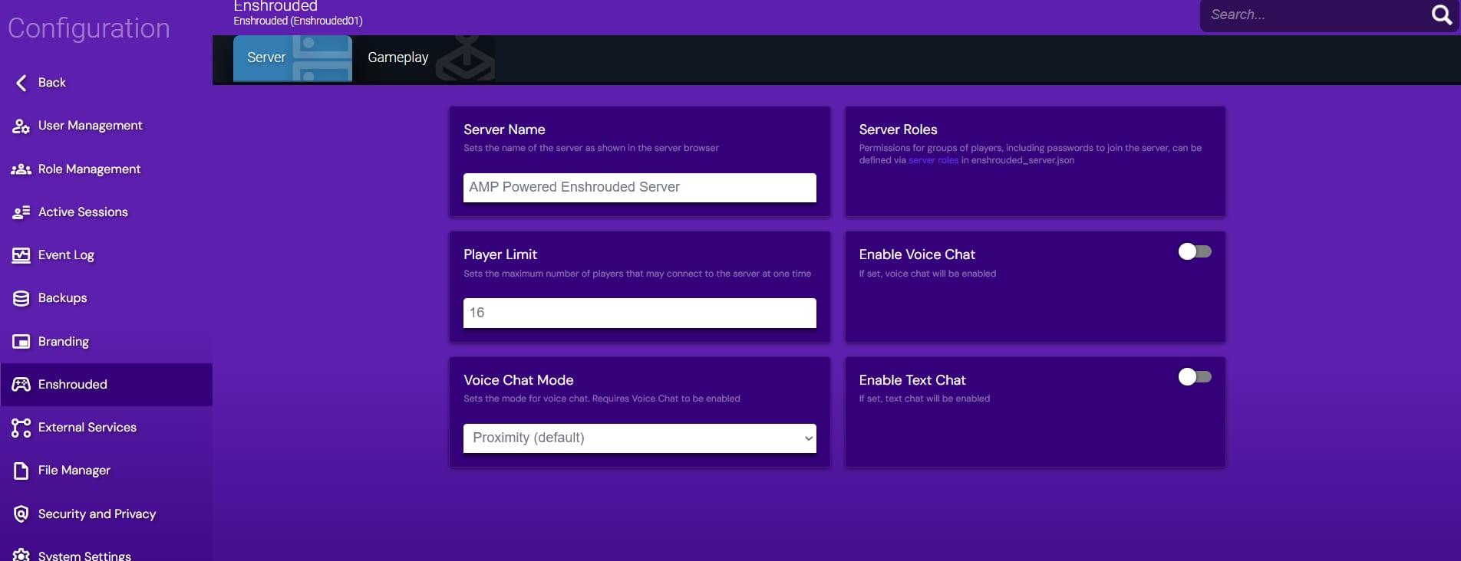Click the server rack icon on the Server tab
The height and width of the screenshot is (561, 1461).
pyautogui.click(x=322, y=58)
